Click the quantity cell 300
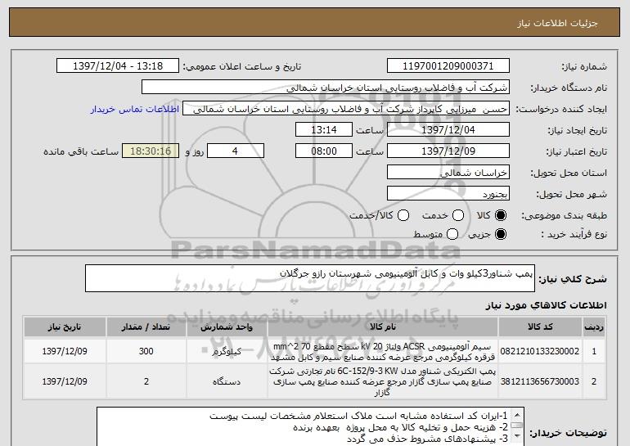630x446 pixels. point(146,351)
